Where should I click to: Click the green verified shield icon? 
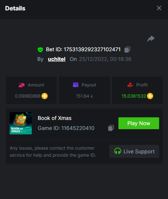[40, 50]
